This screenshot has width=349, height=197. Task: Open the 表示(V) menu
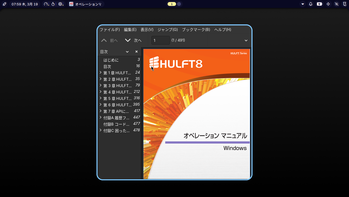(147, 29)
